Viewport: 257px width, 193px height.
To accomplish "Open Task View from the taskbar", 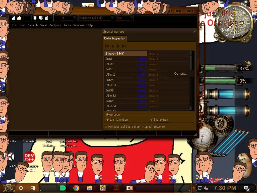I will (x=33, y=188).
